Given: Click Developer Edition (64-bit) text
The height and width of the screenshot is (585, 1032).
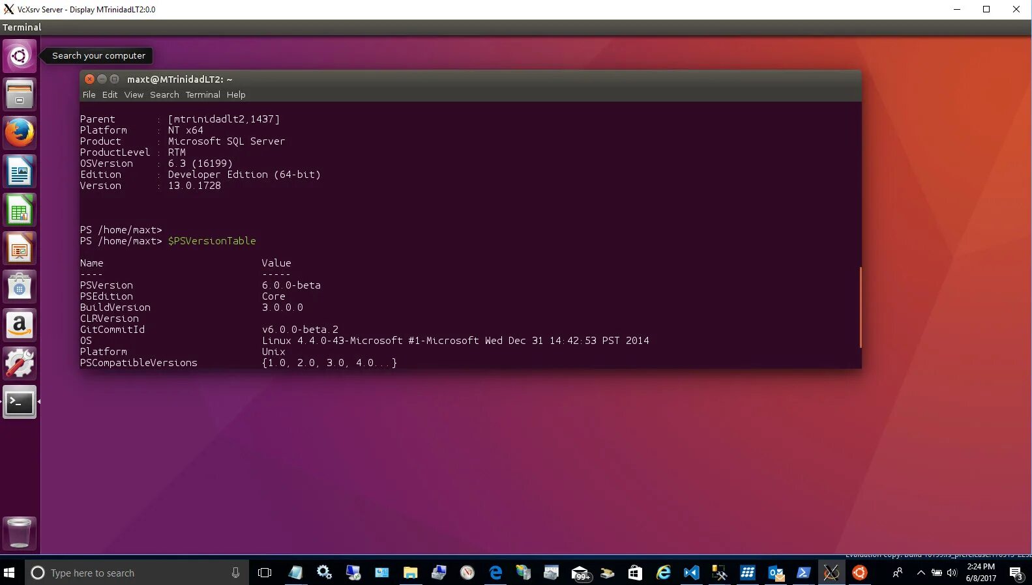Looking at the screenshot, I should point(244,175).
